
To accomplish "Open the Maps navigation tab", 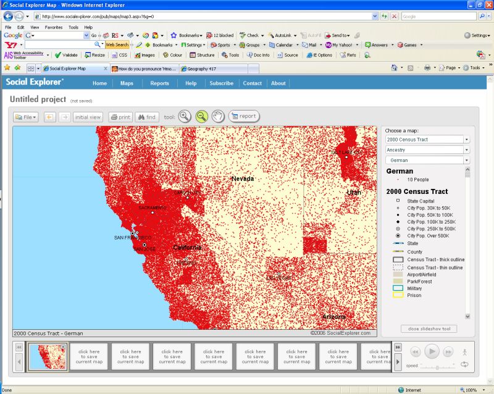I will (x=127, y=83).
